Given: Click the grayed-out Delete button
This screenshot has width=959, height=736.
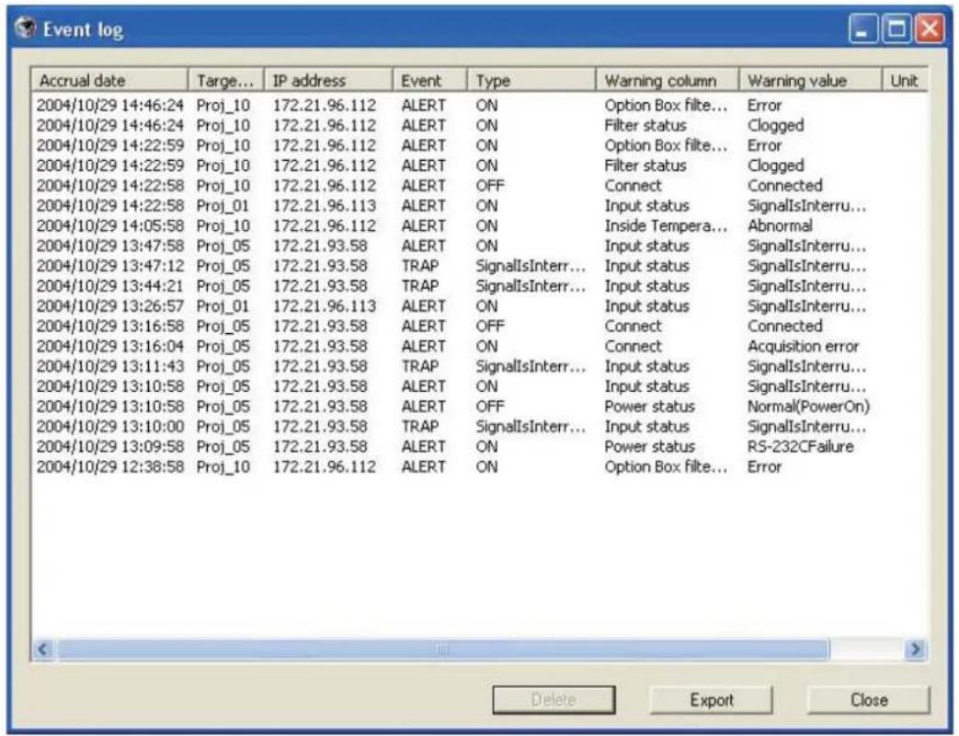Looking at the screenshot, I should point(554,699).
